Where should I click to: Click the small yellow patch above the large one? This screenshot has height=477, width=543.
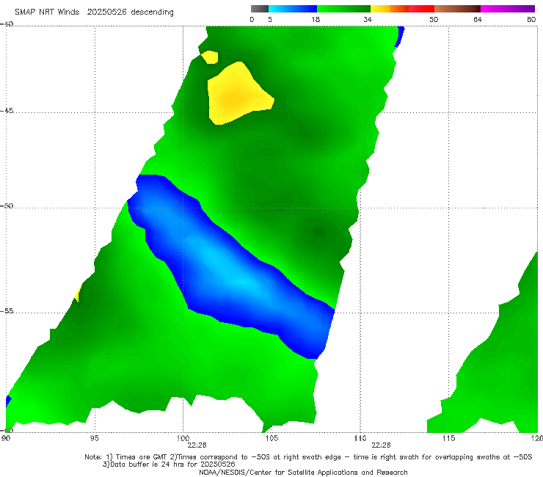(210, 57)
